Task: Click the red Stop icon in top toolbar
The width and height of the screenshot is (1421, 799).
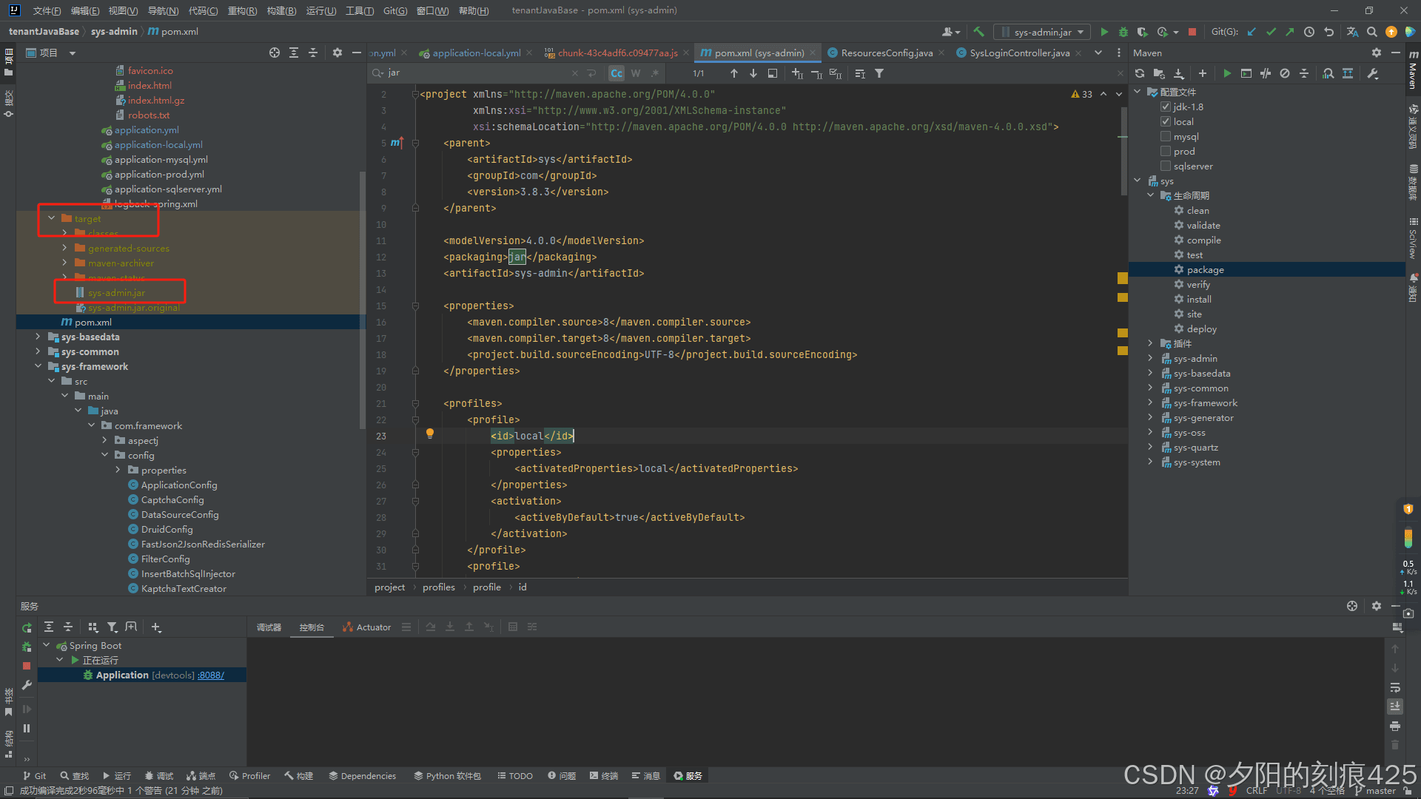Action: 1192,32
